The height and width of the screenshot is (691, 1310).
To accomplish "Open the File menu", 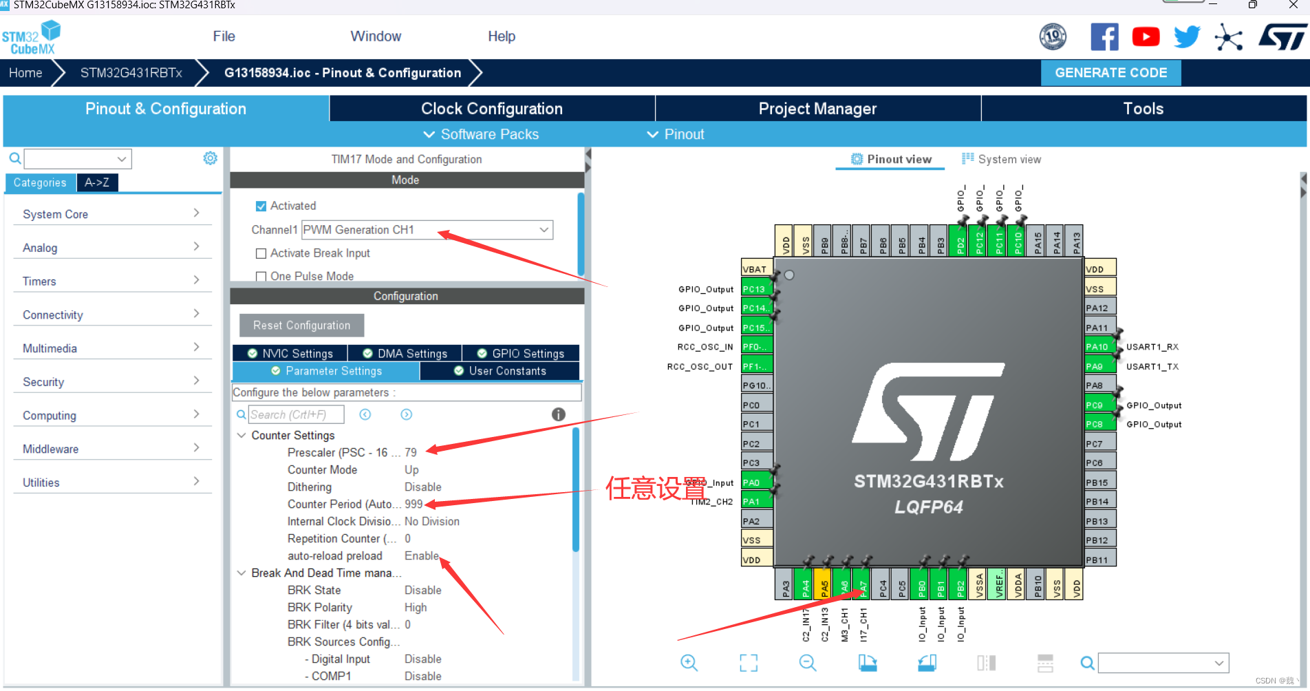I will (224, 36).
